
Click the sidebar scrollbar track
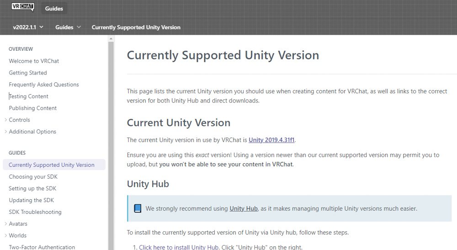(111, 146)
